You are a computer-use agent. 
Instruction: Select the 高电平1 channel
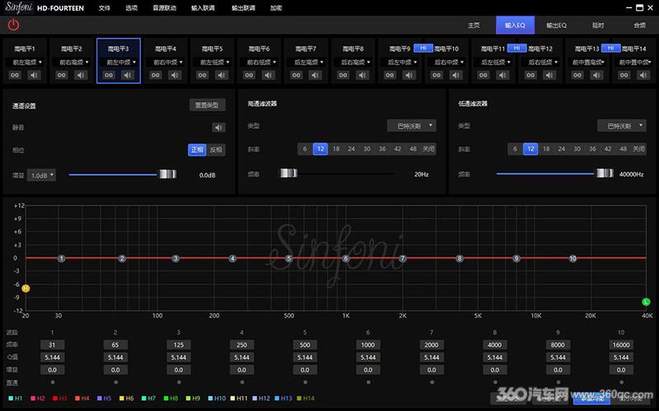(25, 48)
